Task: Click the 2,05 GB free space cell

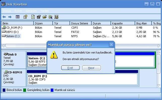Action: point(141,32)
